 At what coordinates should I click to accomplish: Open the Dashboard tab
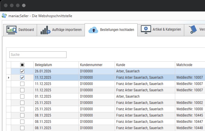(26, 30)
